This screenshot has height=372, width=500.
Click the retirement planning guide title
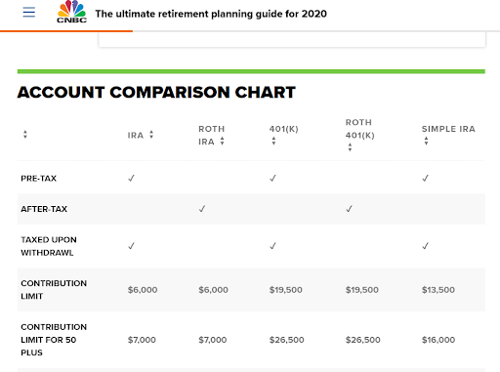[211, 14]
